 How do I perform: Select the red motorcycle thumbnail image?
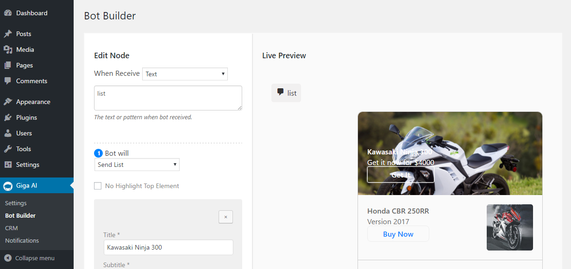[x=509, y=227]
